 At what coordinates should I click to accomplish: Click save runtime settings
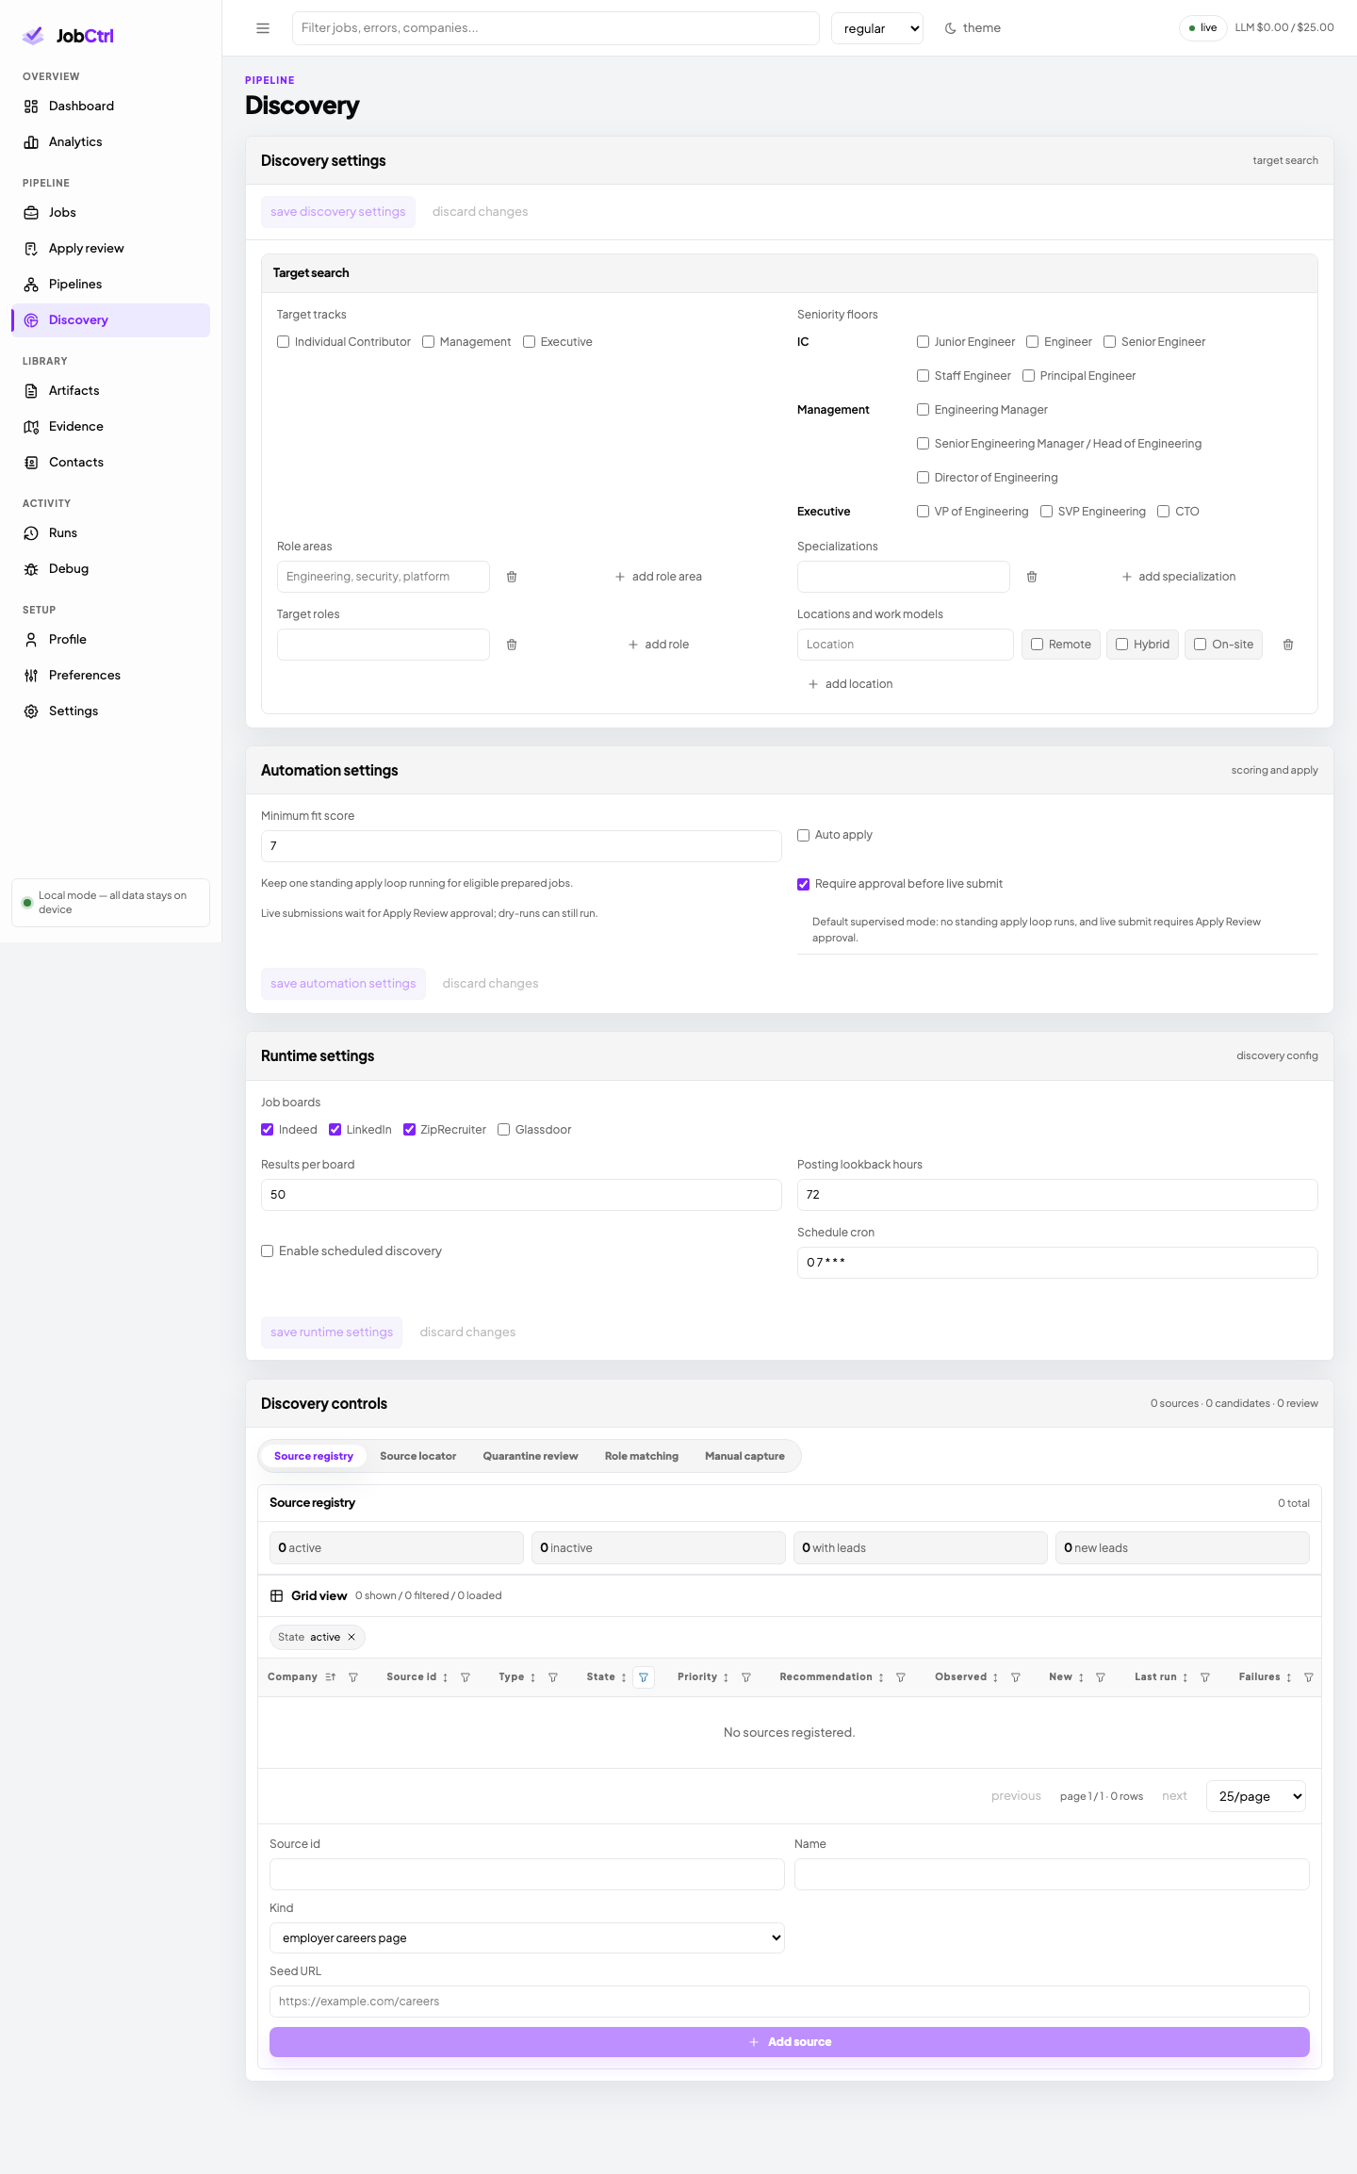[332, 1332]
